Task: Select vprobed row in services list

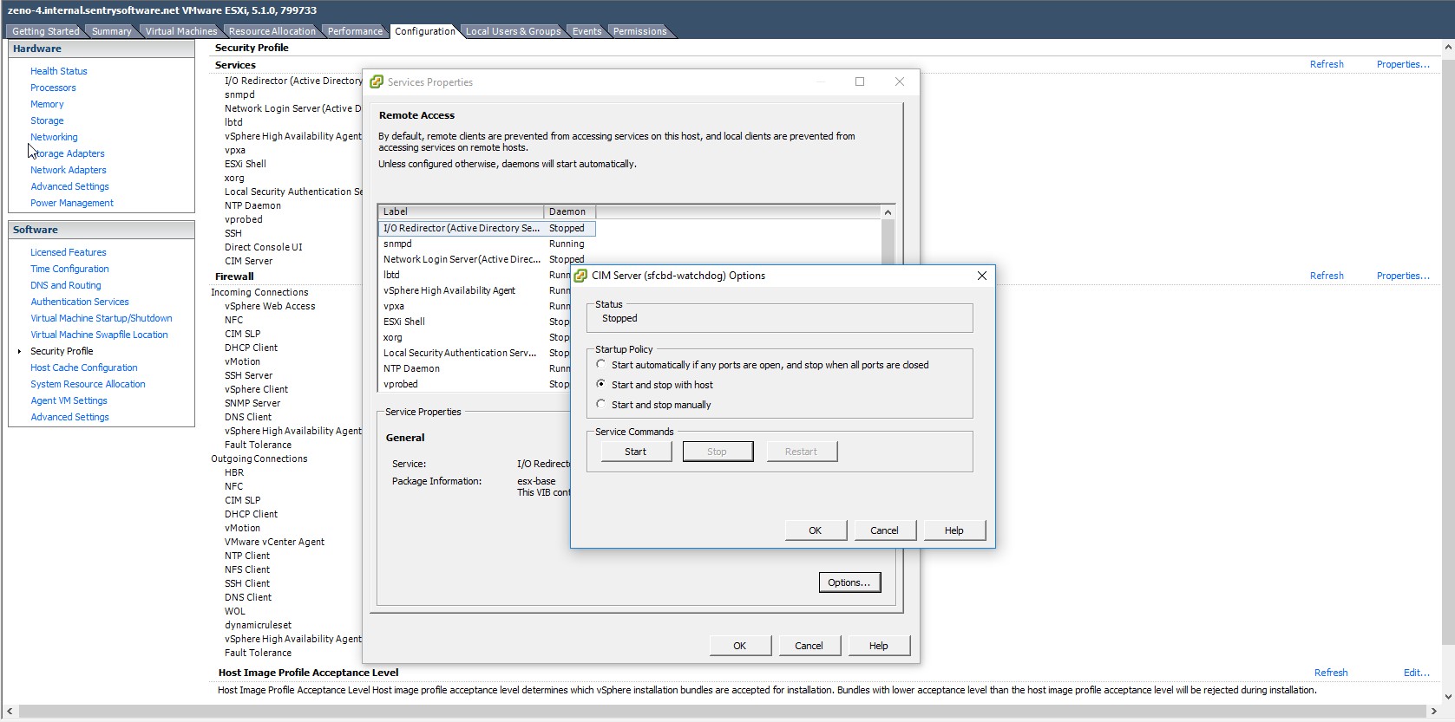Action: pos(475,384)
